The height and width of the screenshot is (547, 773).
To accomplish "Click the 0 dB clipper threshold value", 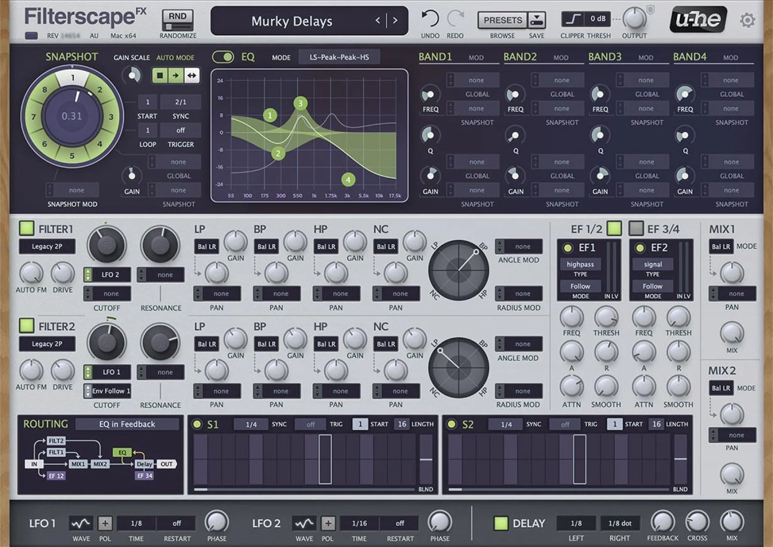I will pyautogui.click(x=598, y=19).
